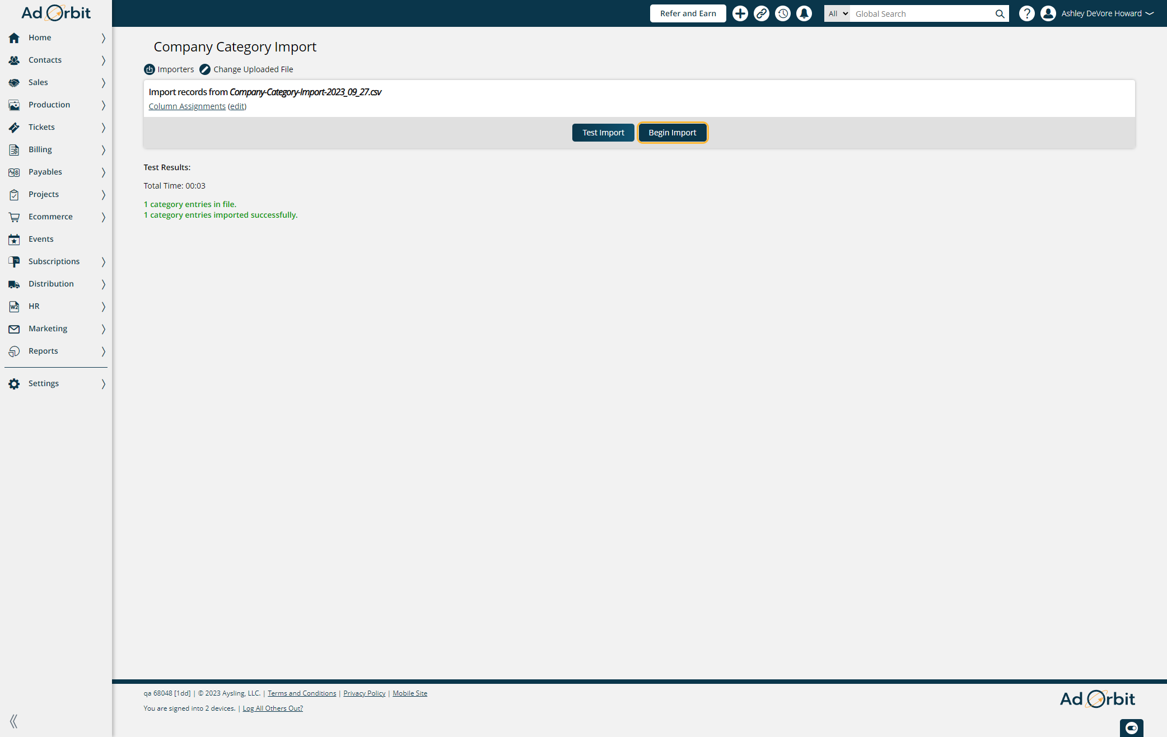Click the user avatar icon

pyautogui.click(x=1048, y=13)
